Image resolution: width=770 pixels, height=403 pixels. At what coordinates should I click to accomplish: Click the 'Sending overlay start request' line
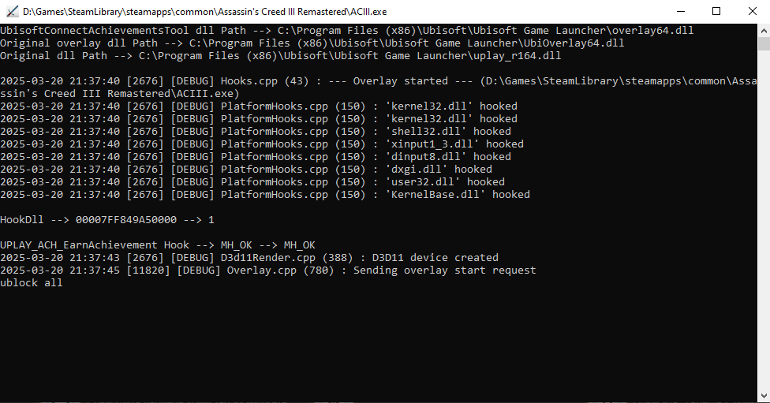[268, 271]
